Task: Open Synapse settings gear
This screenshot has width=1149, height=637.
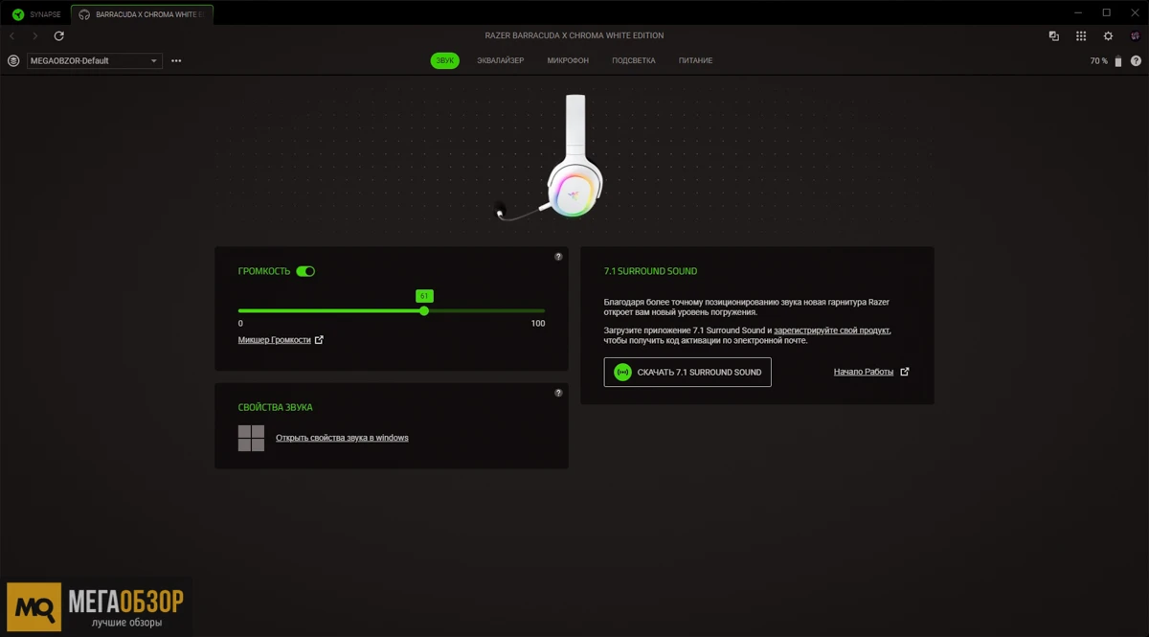Action: point(1108,35)
